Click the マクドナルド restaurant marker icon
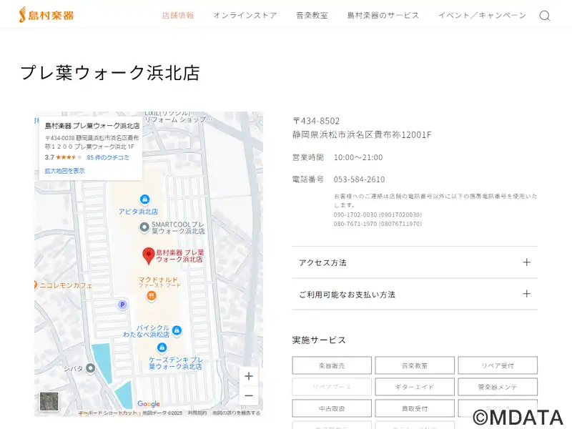 (x=152, y=295)
